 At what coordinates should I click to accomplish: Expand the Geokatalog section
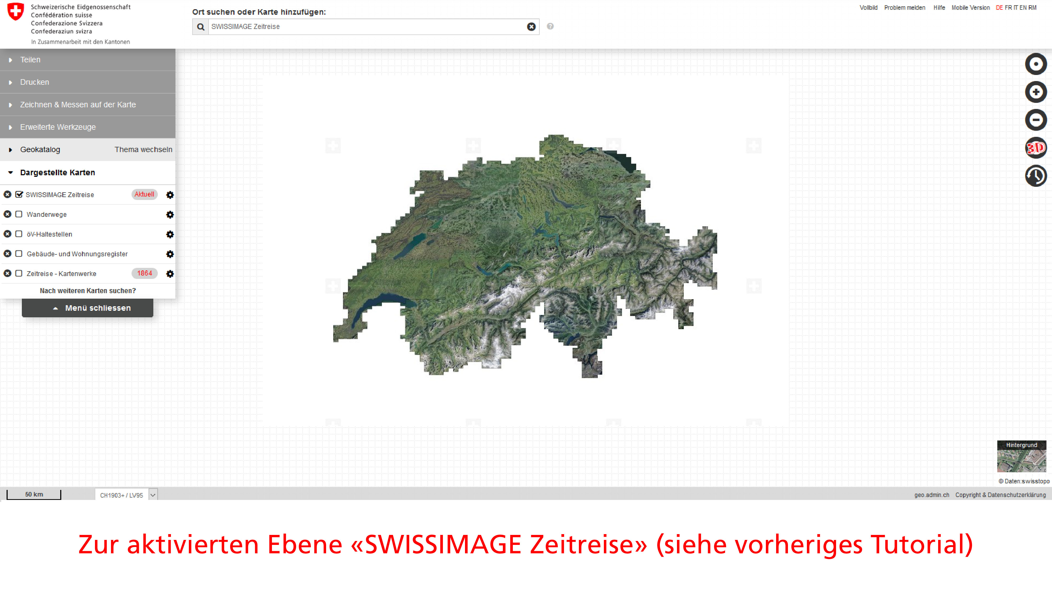40,149
